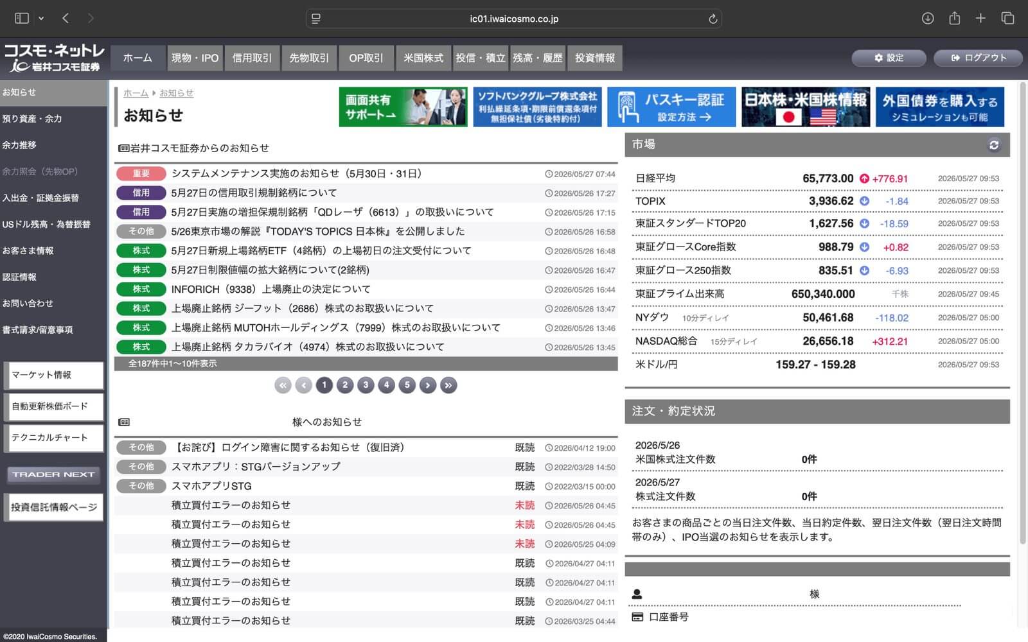Open テクニカルチャート

[54, 438]
